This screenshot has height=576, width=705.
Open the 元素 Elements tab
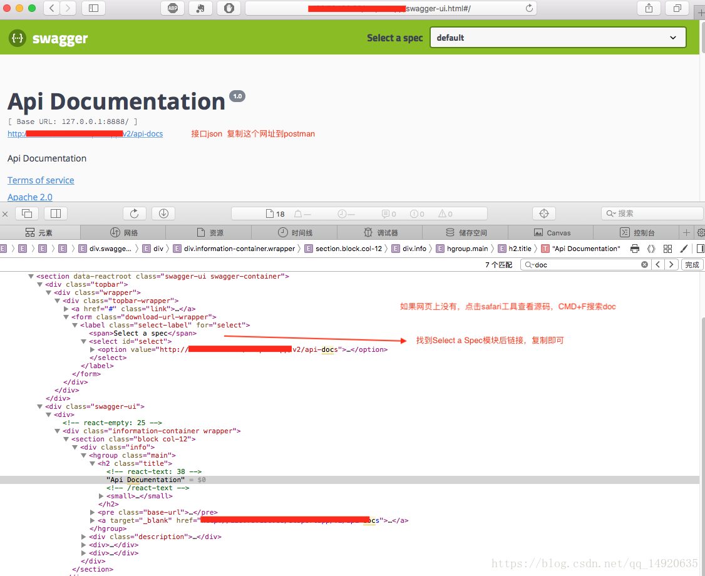click(x=39, y=232)
